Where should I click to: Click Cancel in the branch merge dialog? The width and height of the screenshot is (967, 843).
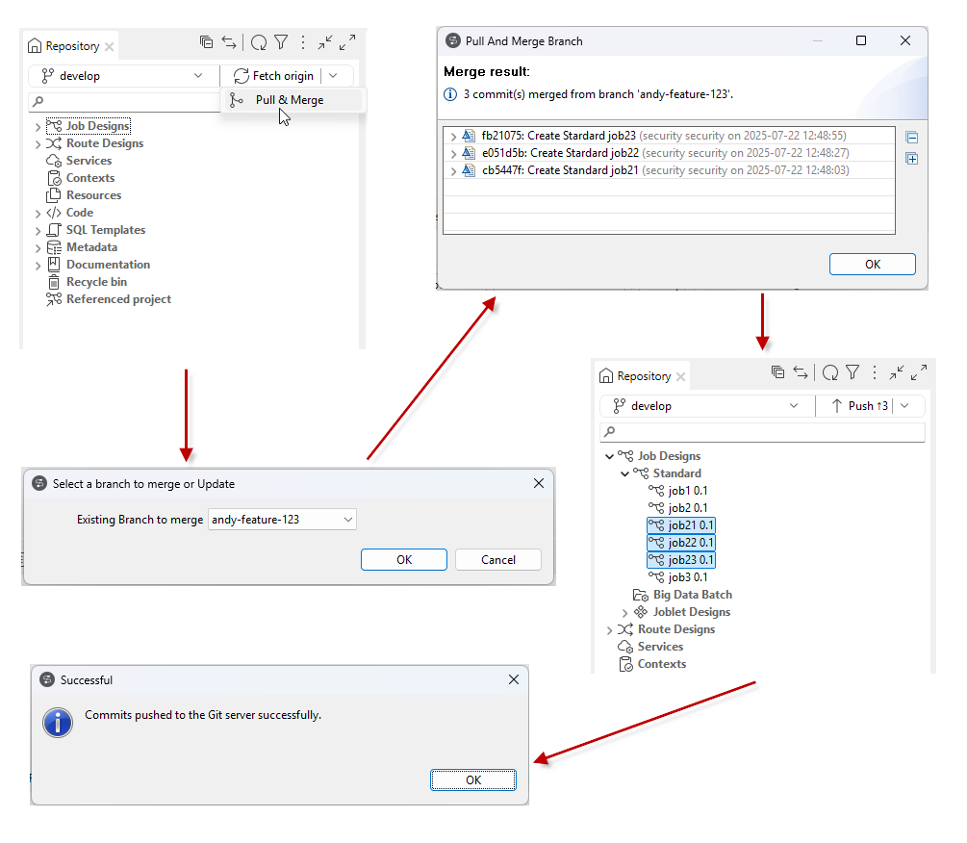(x=497, y=559)
